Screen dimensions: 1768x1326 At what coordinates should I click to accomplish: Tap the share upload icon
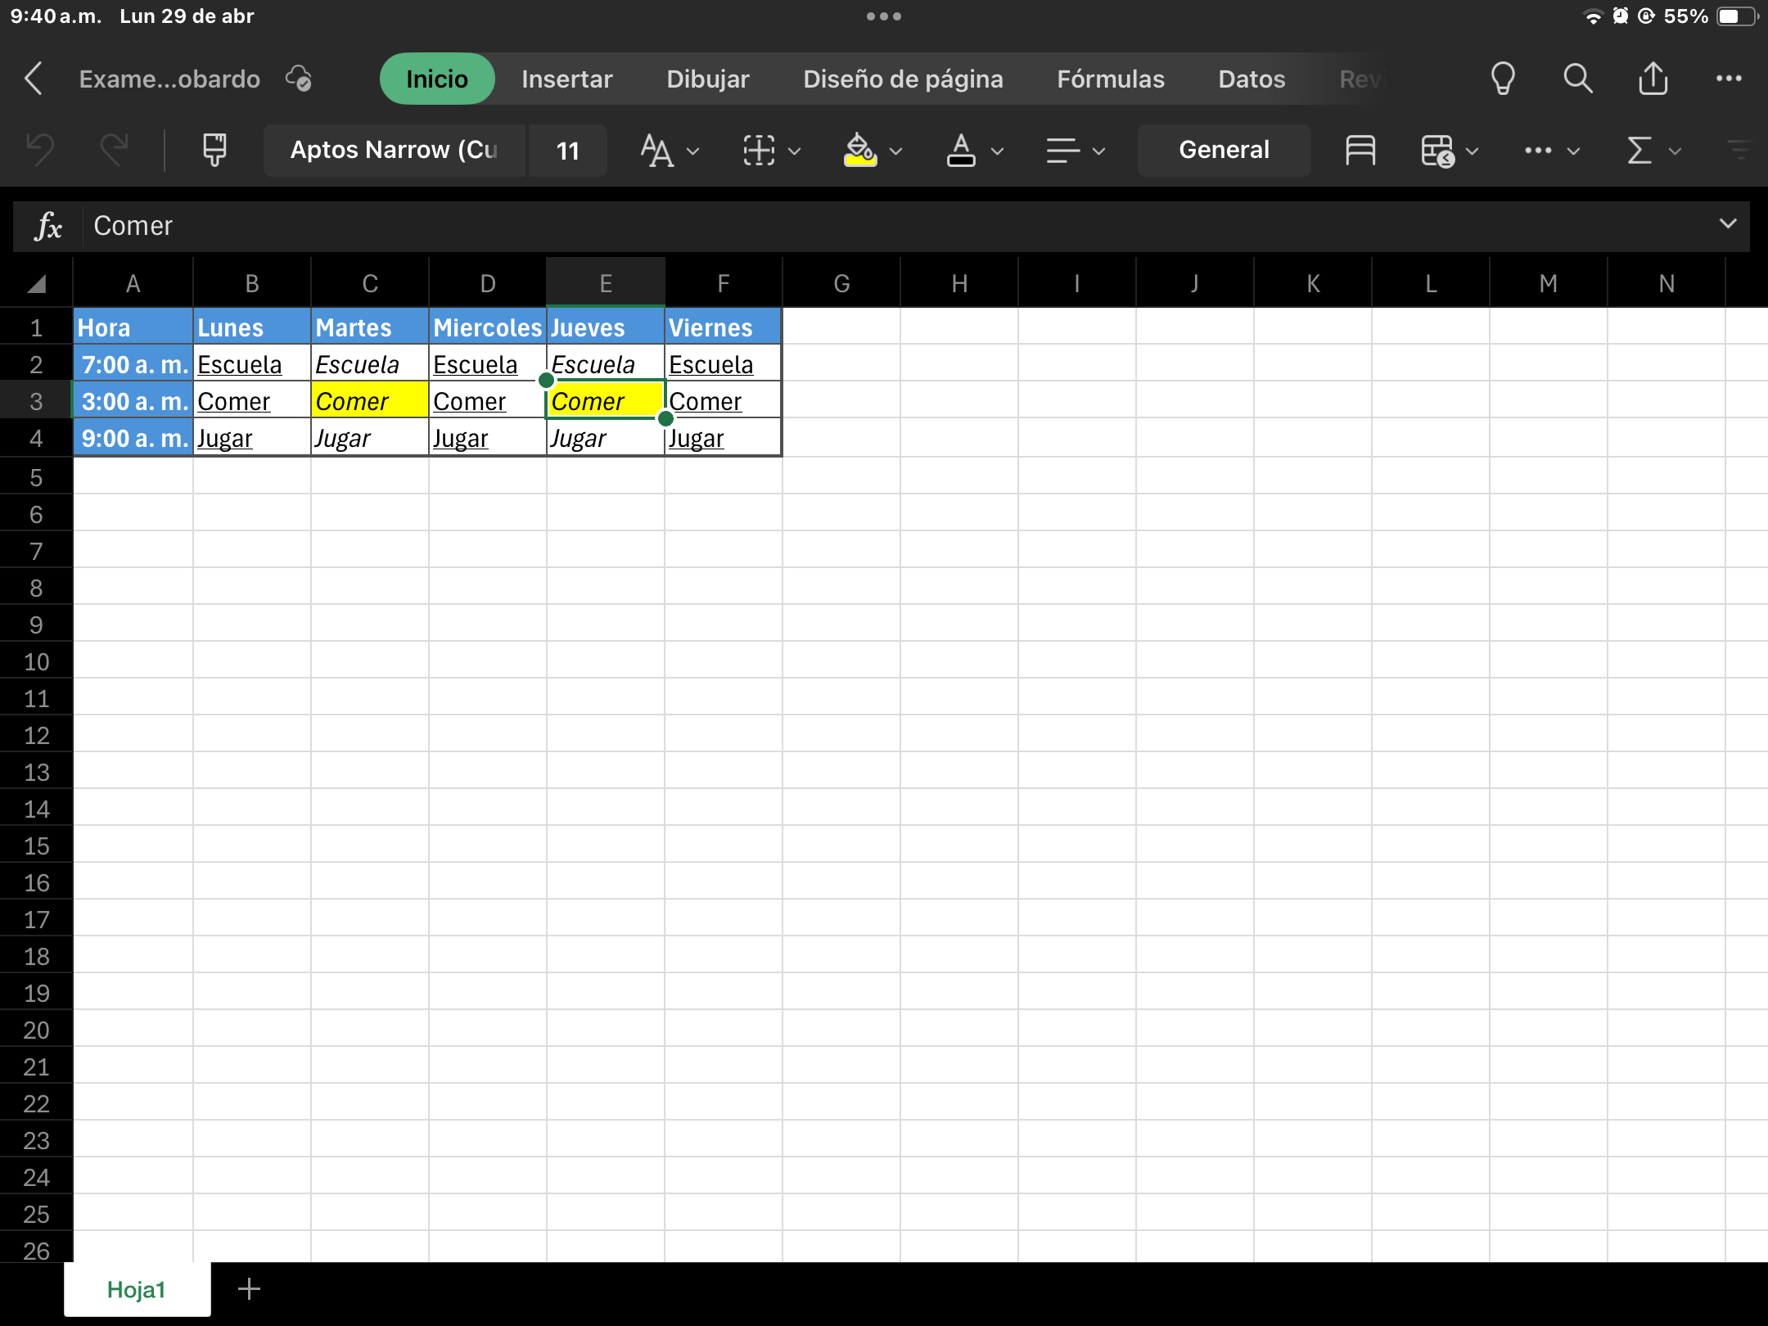pyautogui.click(x=1653, y=79)
